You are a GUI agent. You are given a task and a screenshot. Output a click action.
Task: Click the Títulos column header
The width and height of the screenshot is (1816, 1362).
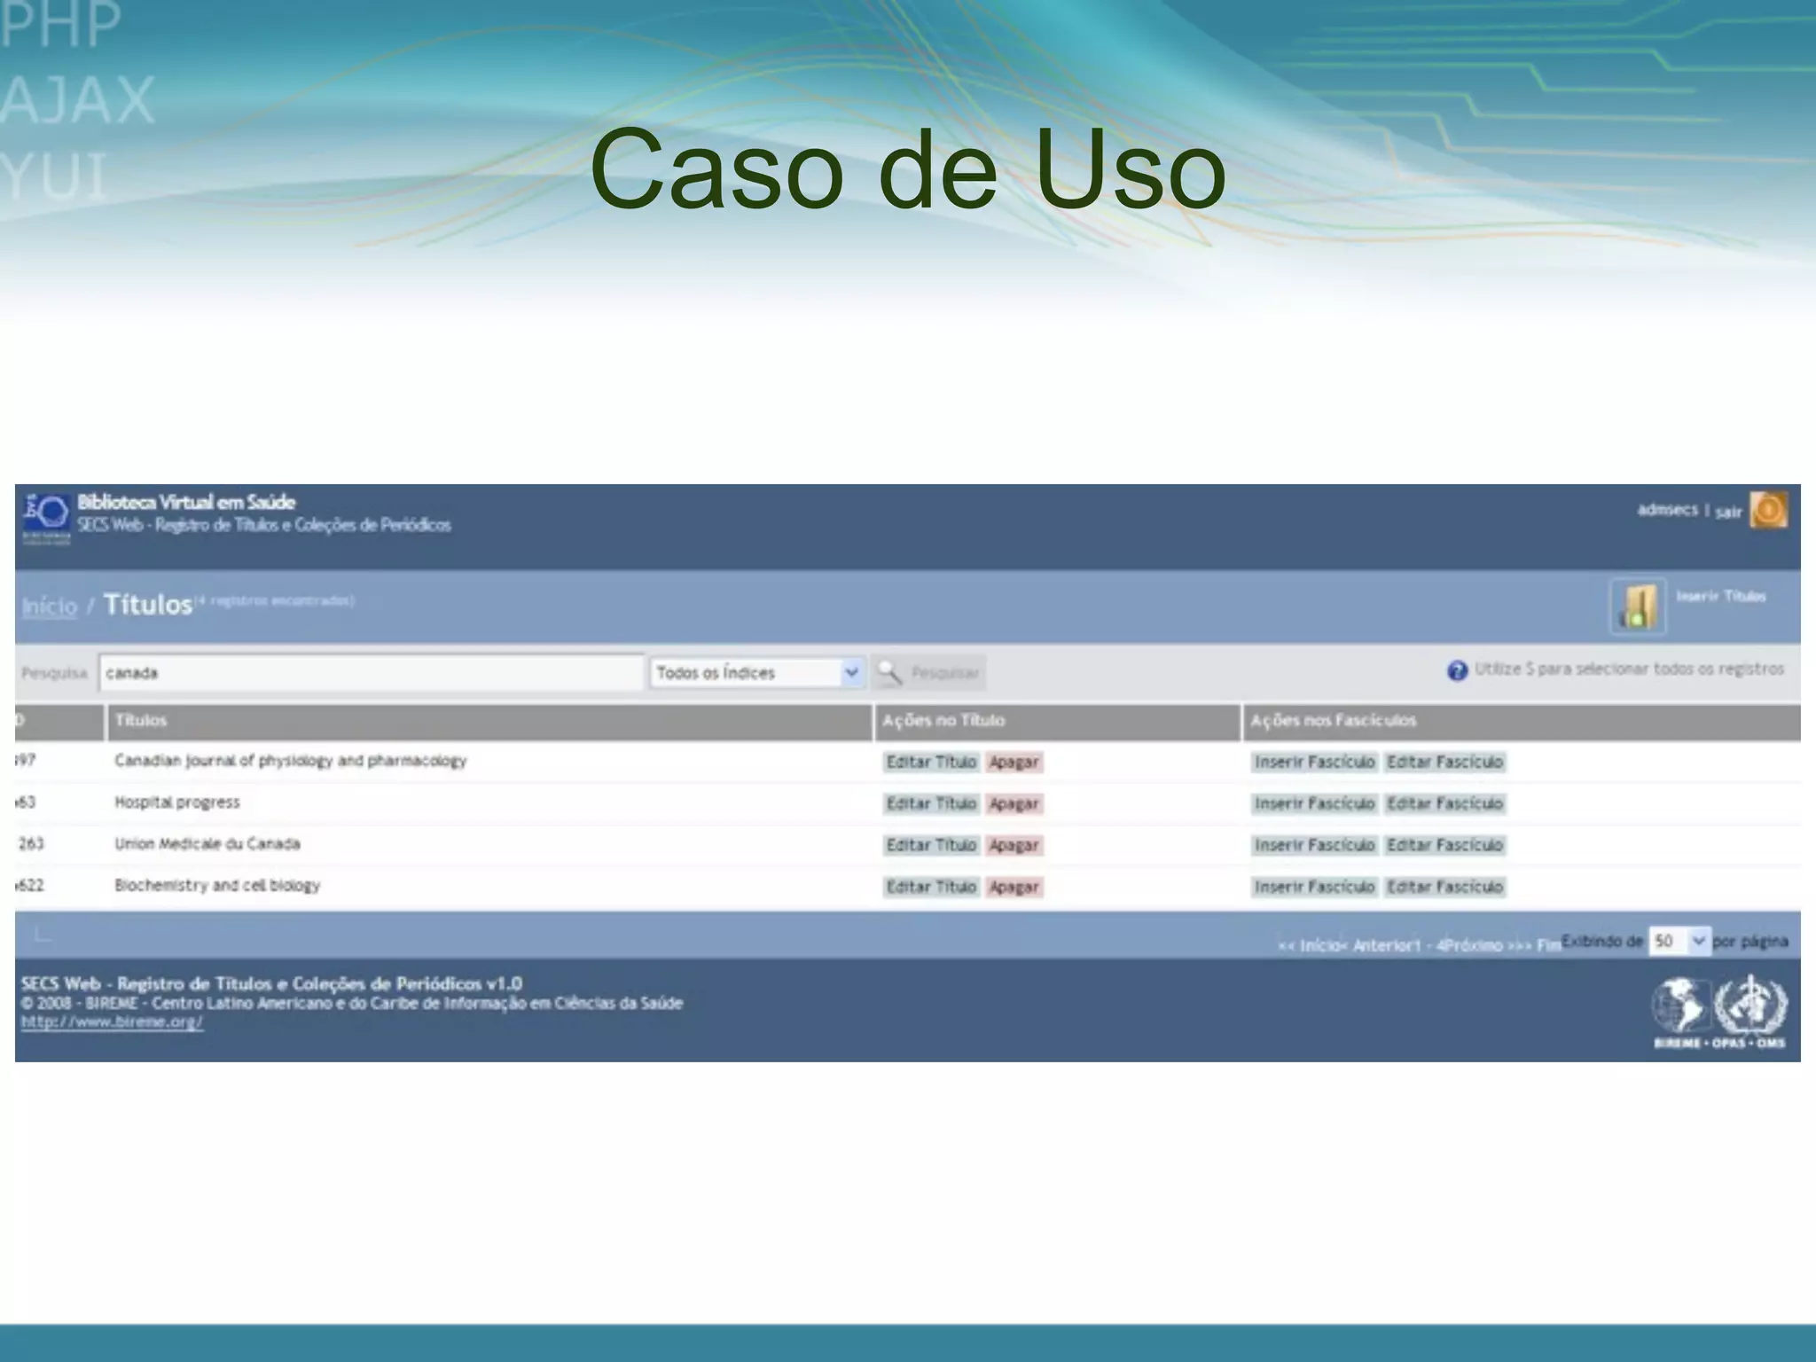(489, 721)
